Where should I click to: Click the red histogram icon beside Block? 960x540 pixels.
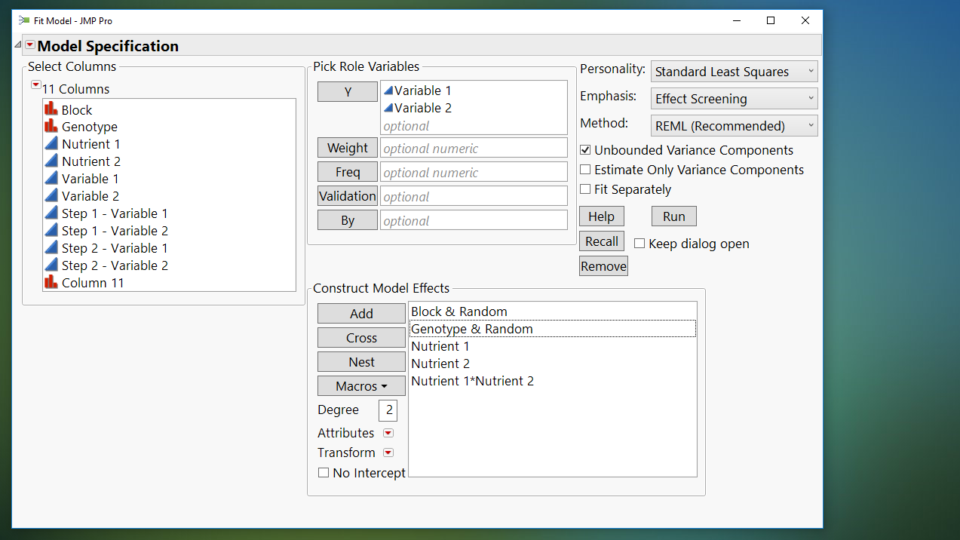point(51,109)
